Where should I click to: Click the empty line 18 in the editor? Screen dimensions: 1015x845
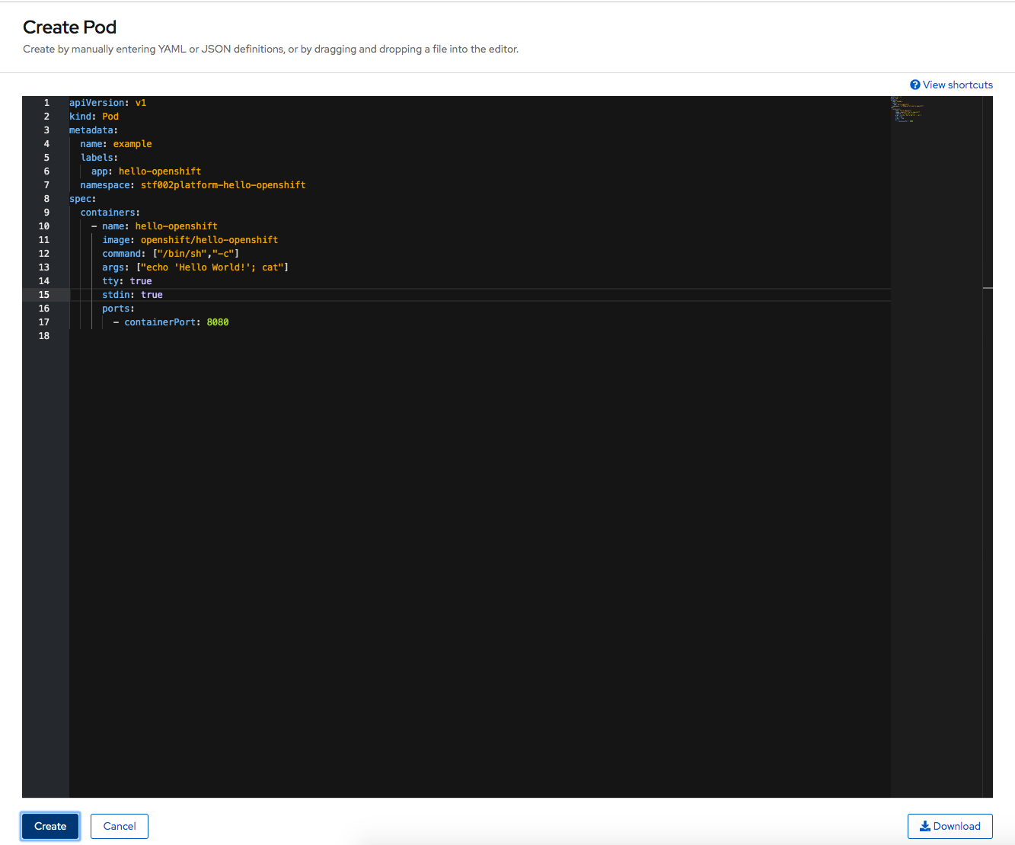point(305,336)
